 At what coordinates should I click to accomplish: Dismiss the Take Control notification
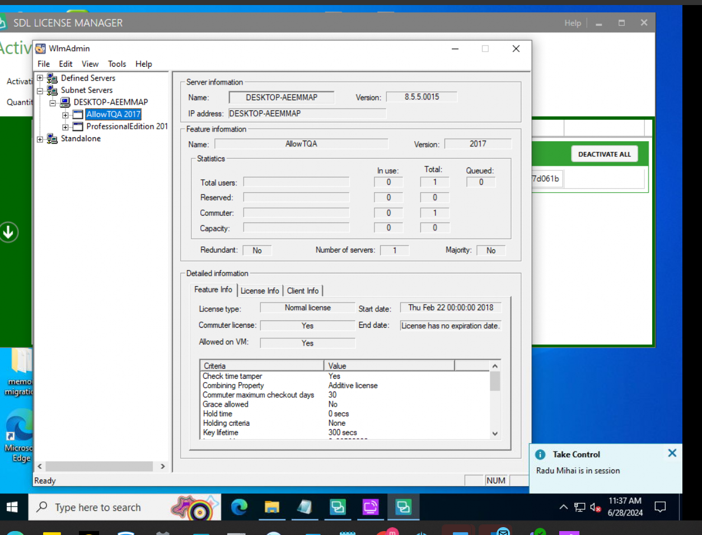click(x=672, y=453)
